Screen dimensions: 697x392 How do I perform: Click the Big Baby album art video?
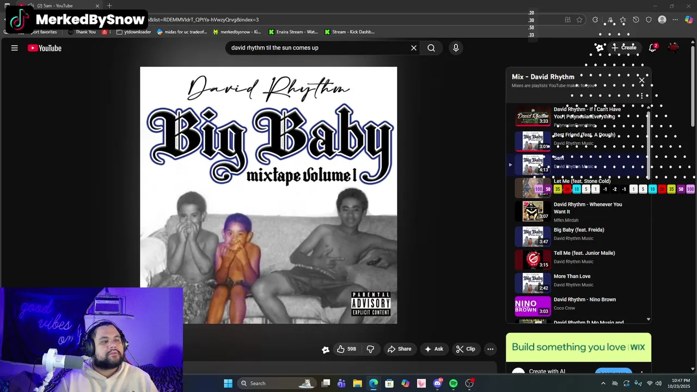tap(268, 195)
